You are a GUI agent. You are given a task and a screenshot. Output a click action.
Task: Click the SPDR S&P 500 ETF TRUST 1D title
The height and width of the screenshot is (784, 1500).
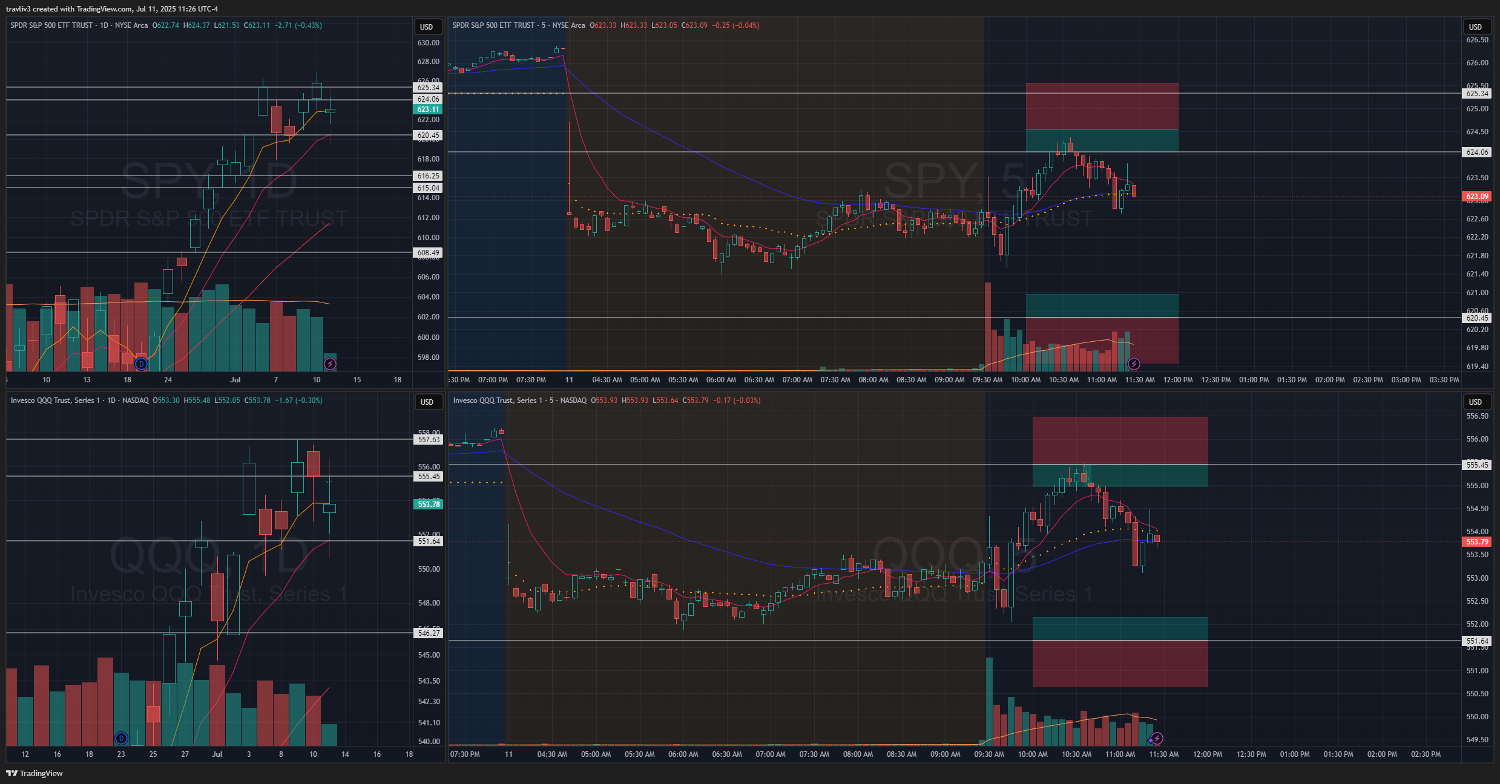79,25
